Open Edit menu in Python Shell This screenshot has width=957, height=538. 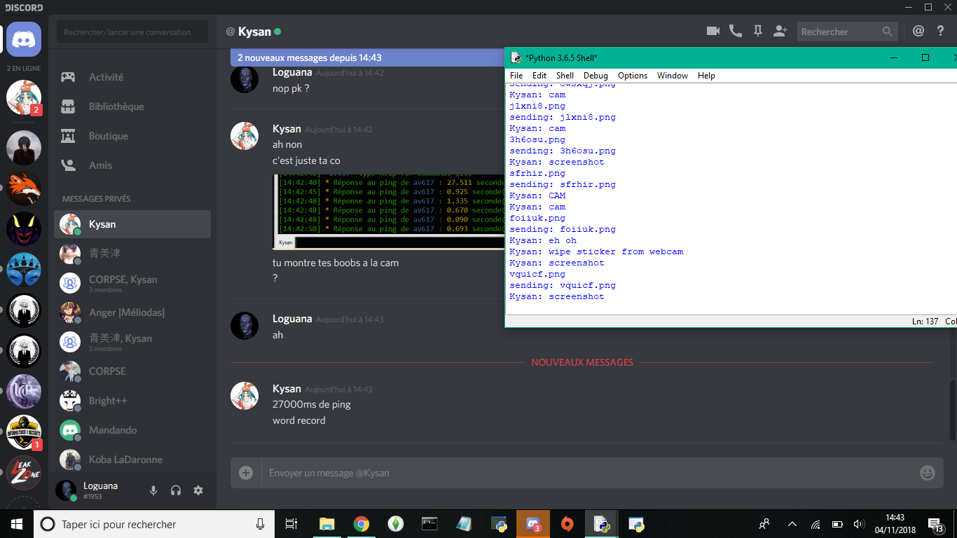(539, 76)
